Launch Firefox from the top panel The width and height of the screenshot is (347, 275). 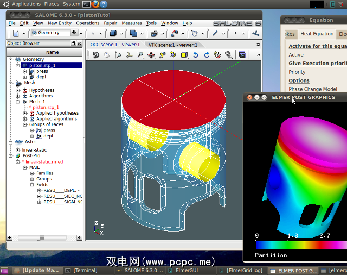(94, 4)
